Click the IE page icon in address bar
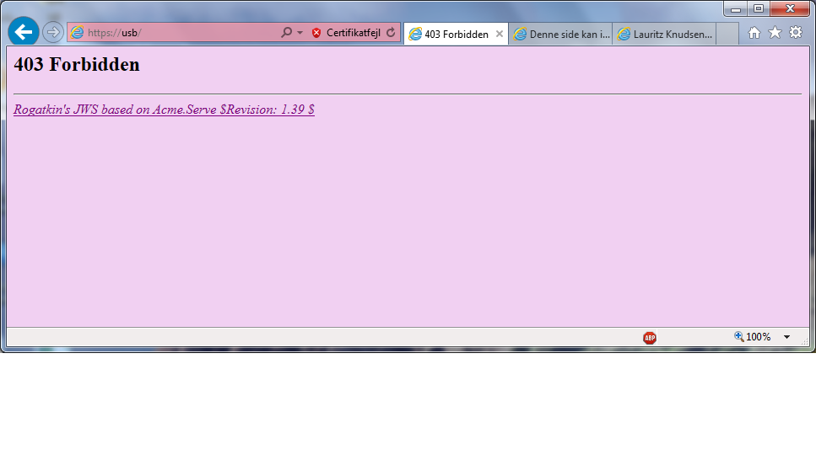The height and width of the screenshot is (455, 816). pyautogui.click(x=77, y=32)
